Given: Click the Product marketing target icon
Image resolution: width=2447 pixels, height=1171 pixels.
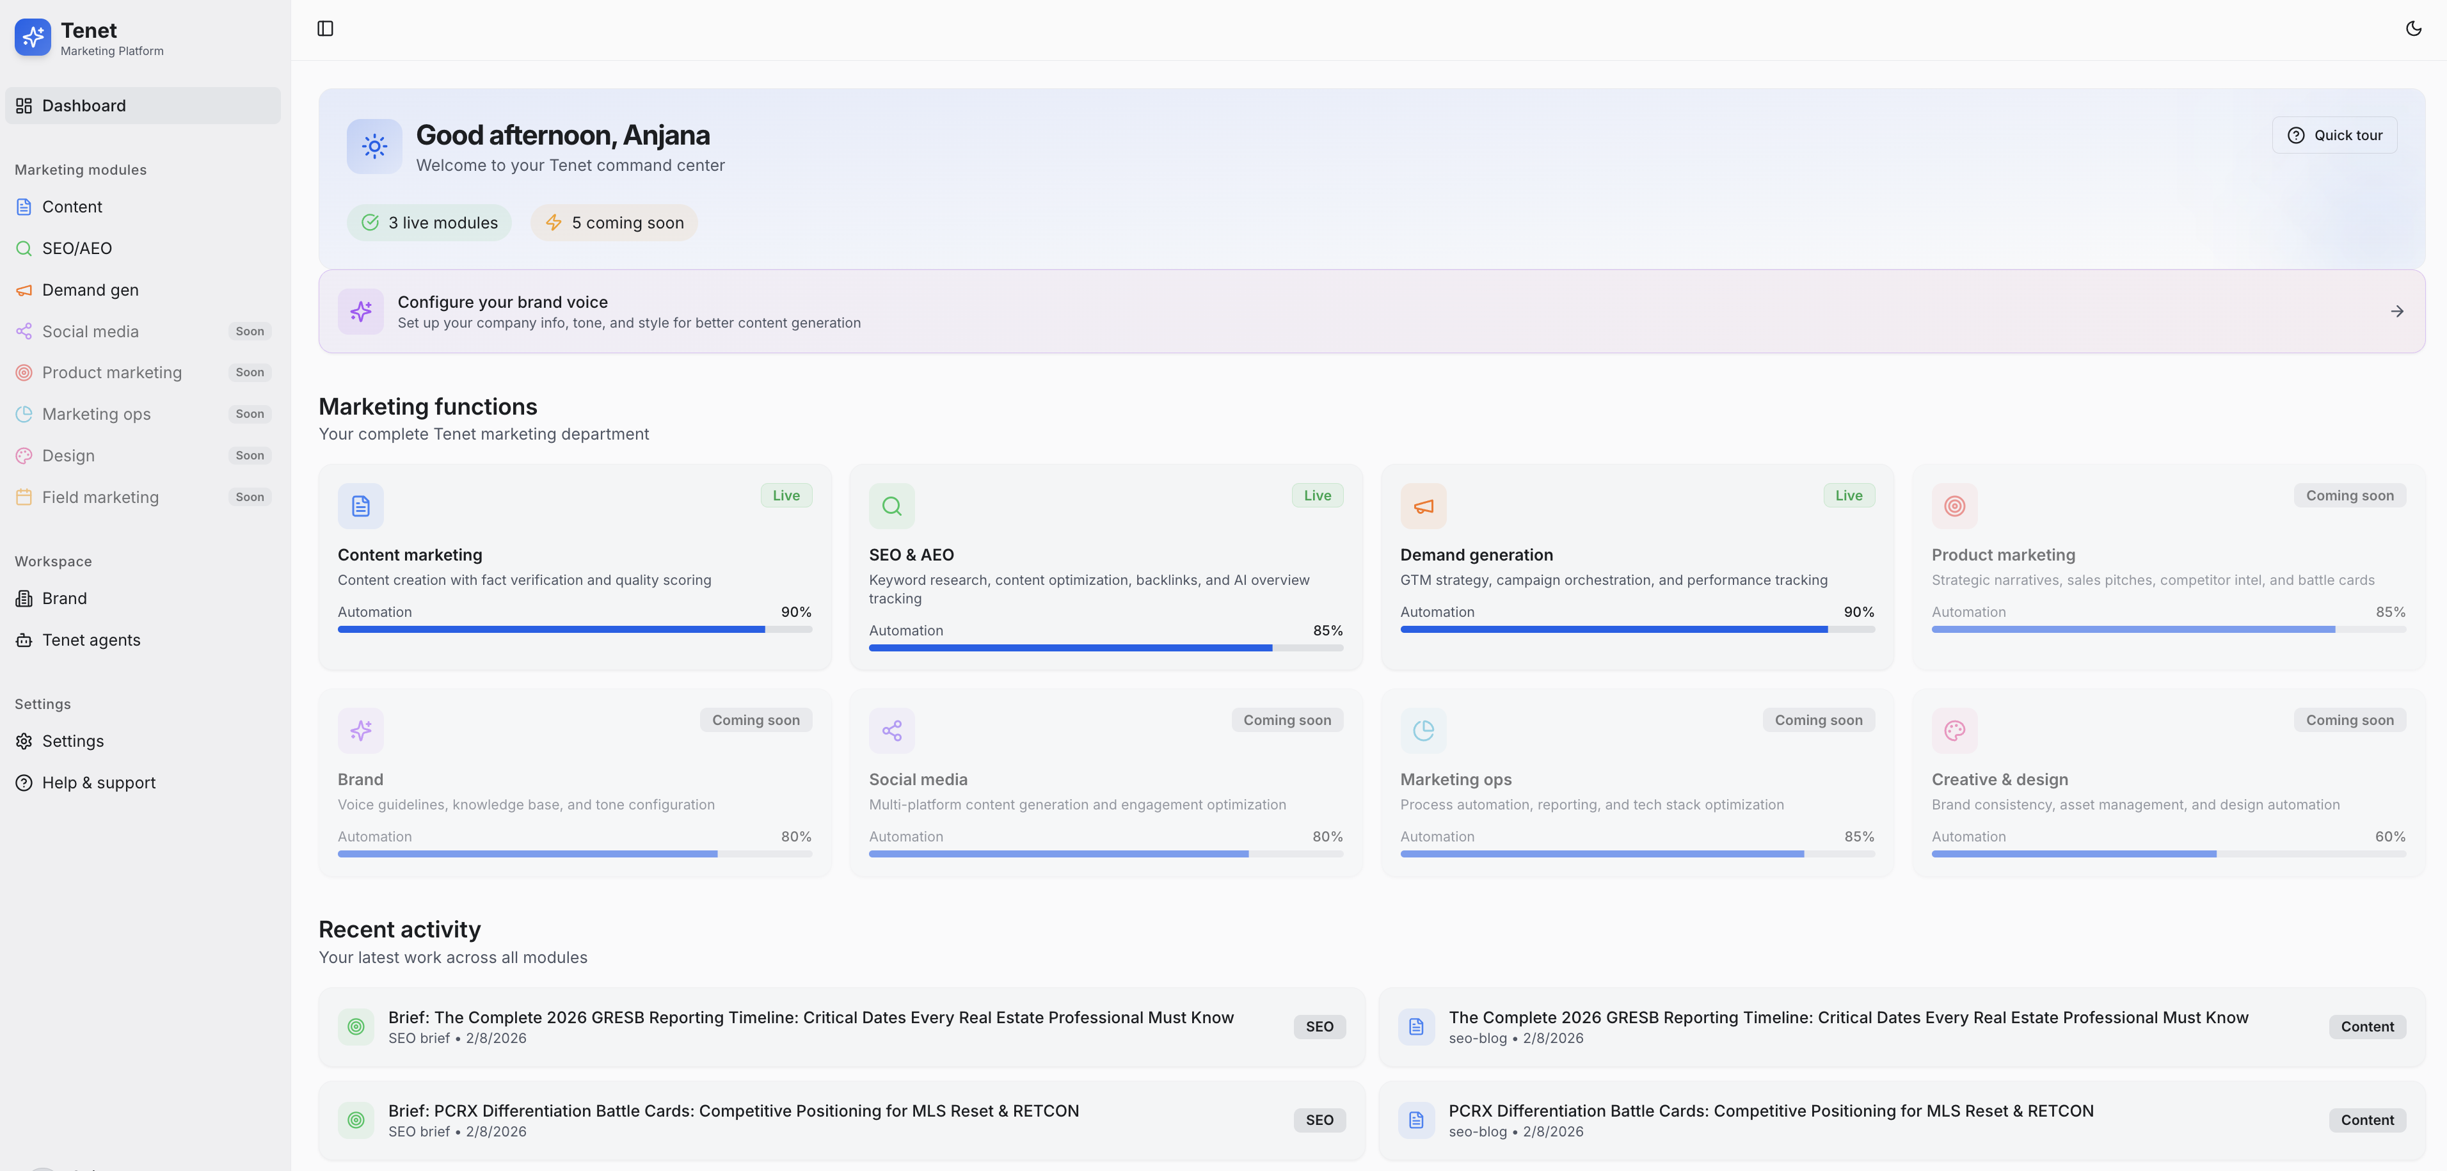Looking at the screenshot, I should [1954, 506].
